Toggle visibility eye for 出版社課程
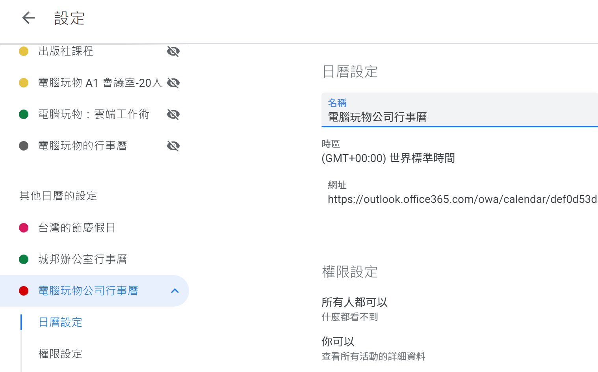The height and width of the screenshot is (372, 598). [173, 51]
